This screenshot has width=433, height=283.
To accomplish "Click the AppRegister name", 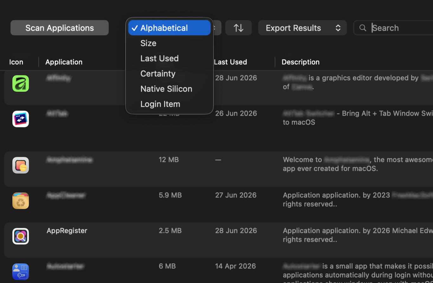I will pyautogui.click(x=67, y=231).
